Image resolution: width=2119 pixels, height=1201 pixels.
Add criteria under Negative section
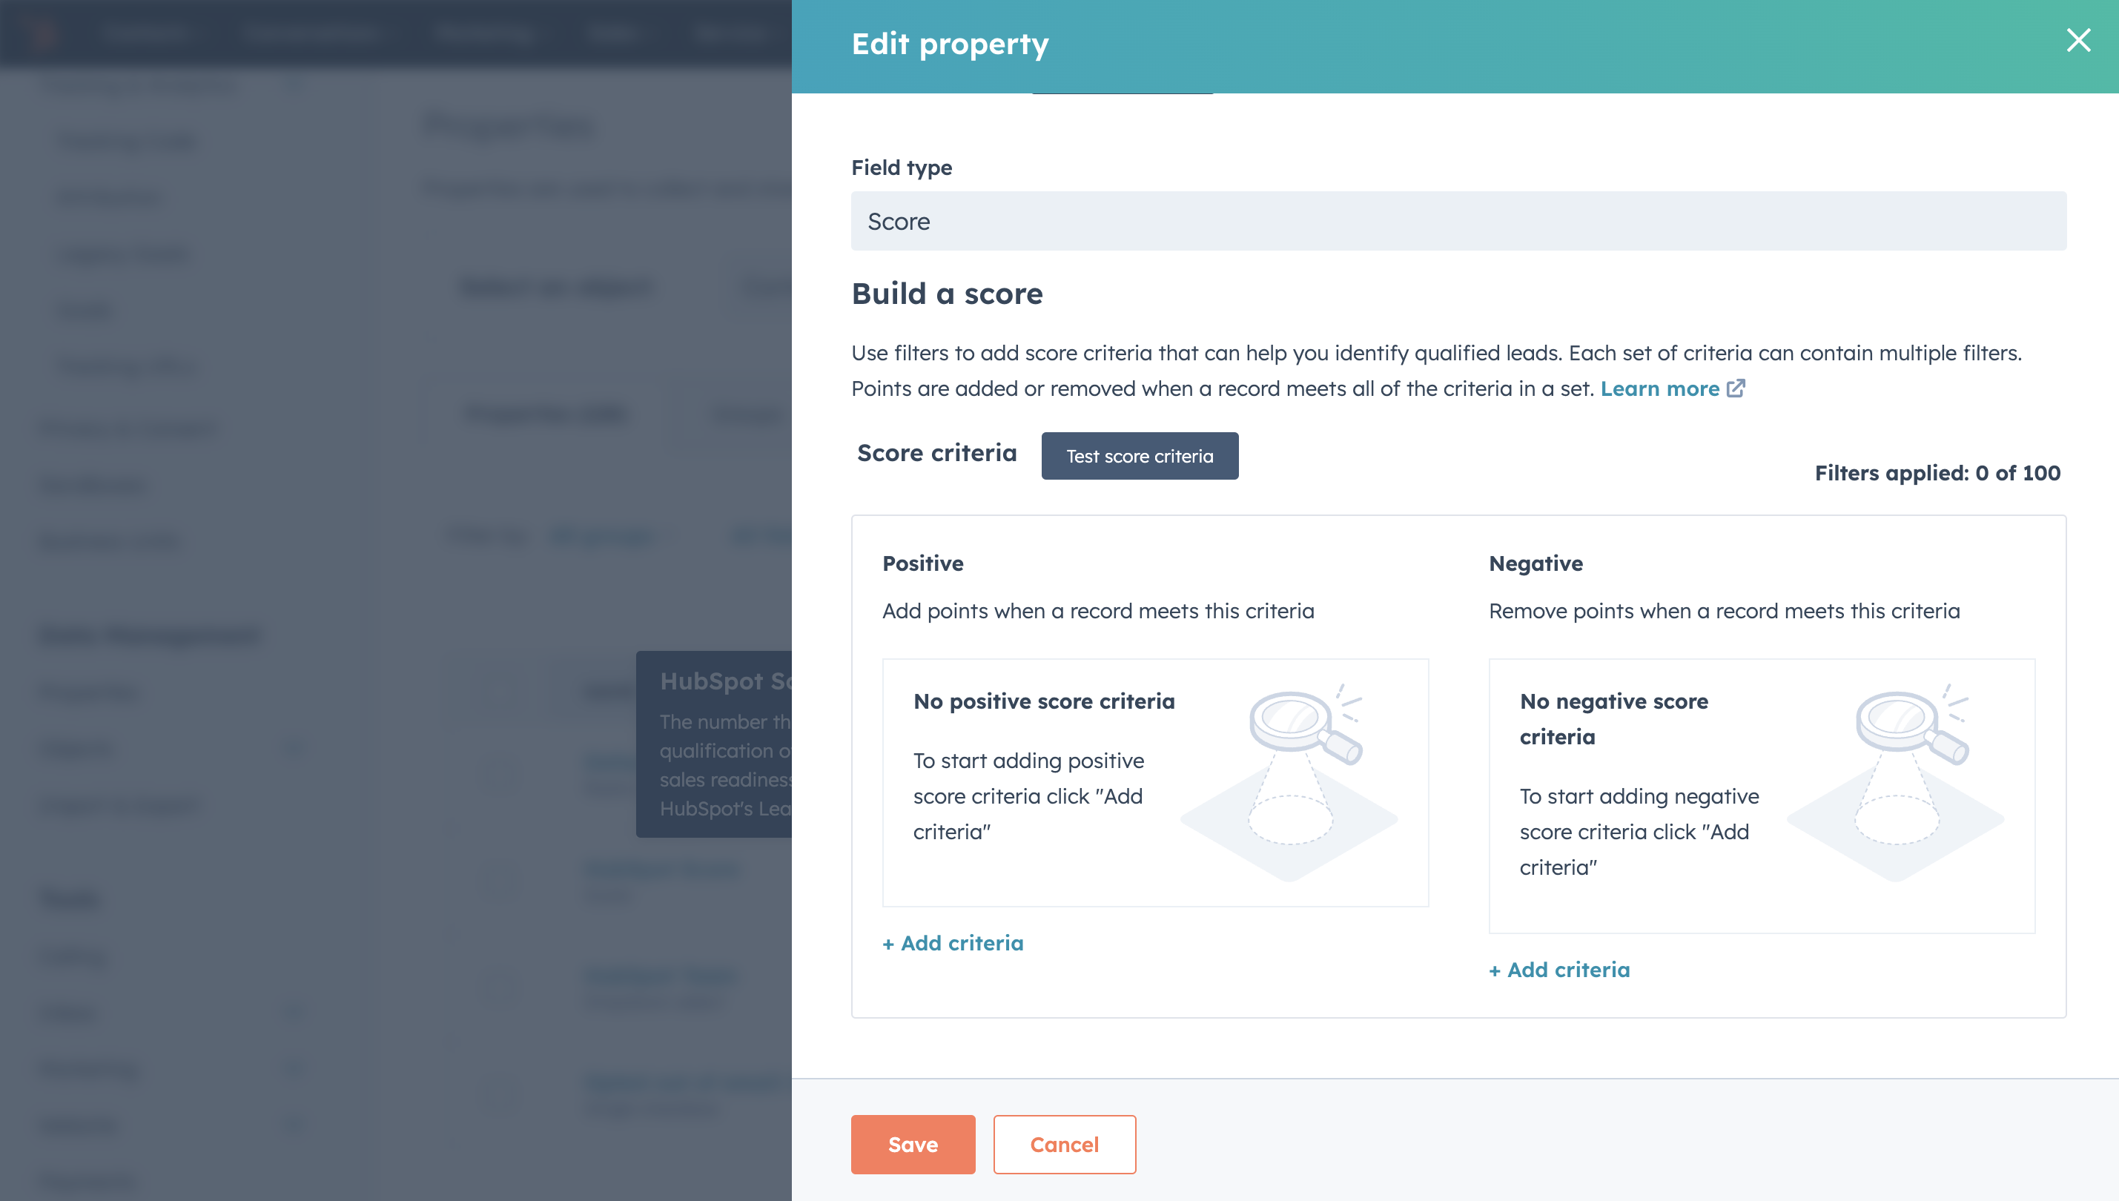click(1559, 969)
